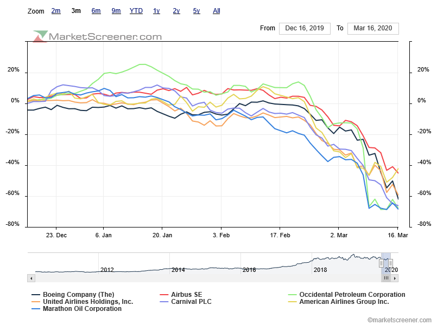Click the Occidental green legend line

[292, 295]
